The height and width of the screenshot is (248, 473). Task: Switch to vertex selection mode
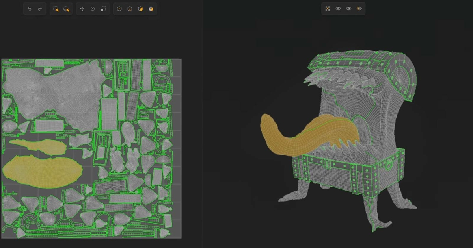click(119, 9)
